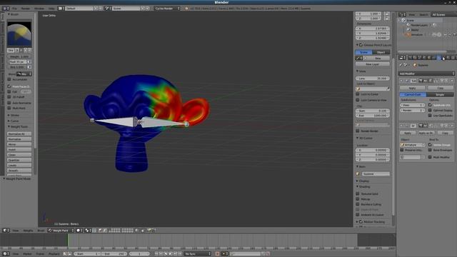Click jump to end frame icon
This screenshot has width=457, height=257.
tap(180, 254)
